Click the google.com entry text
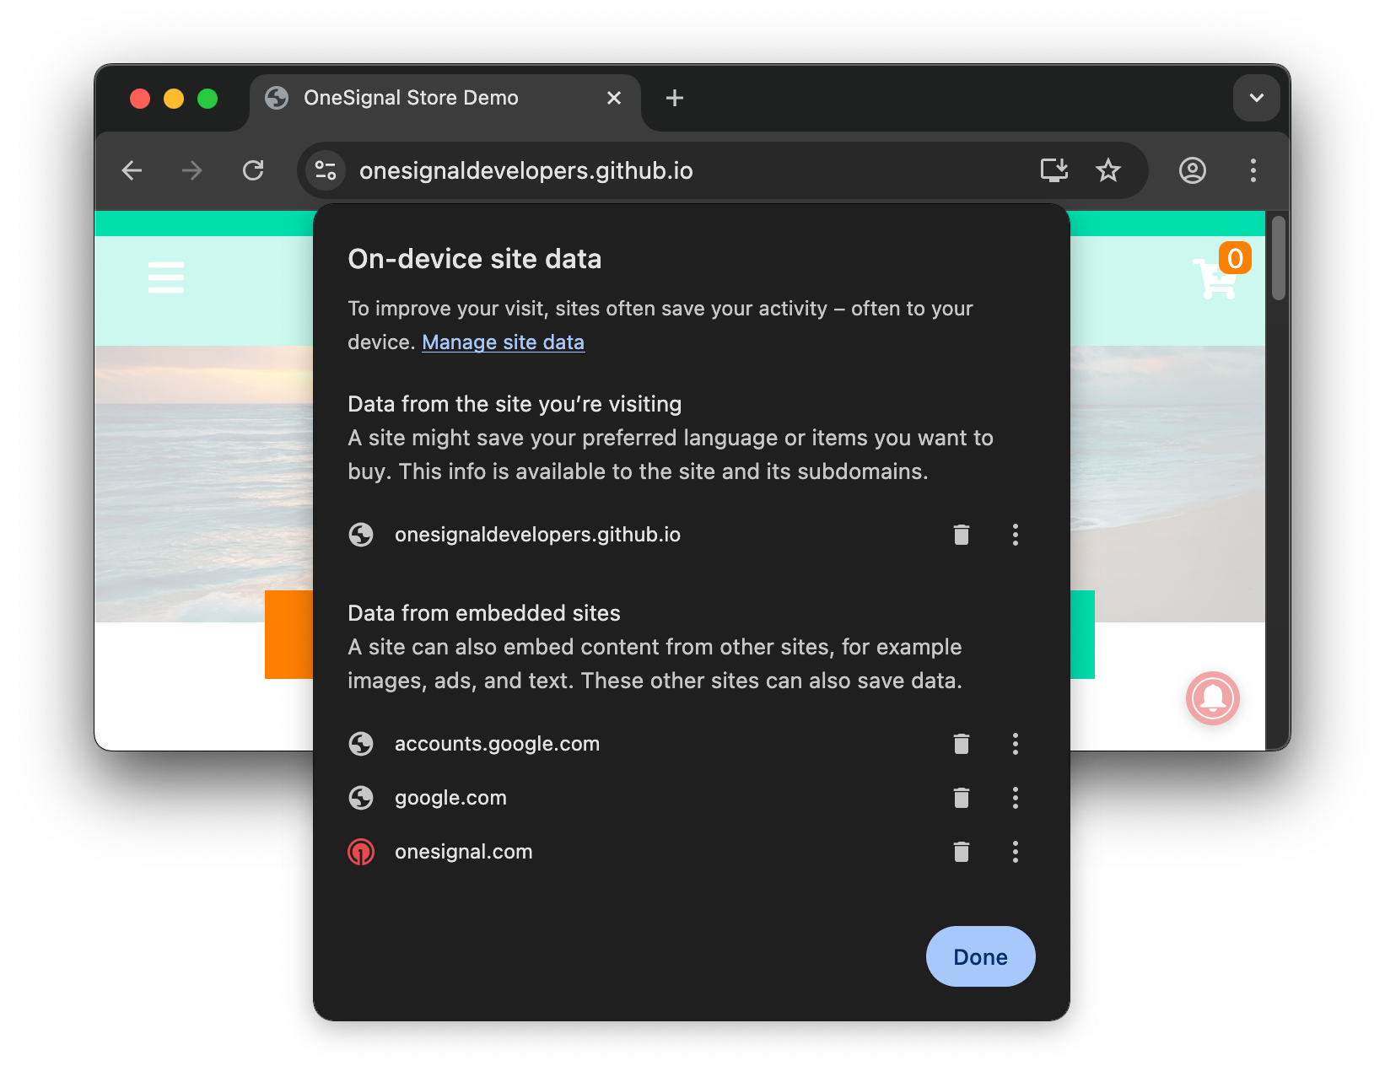The width and height of the screenshot is (1385, 1066). 450,798
